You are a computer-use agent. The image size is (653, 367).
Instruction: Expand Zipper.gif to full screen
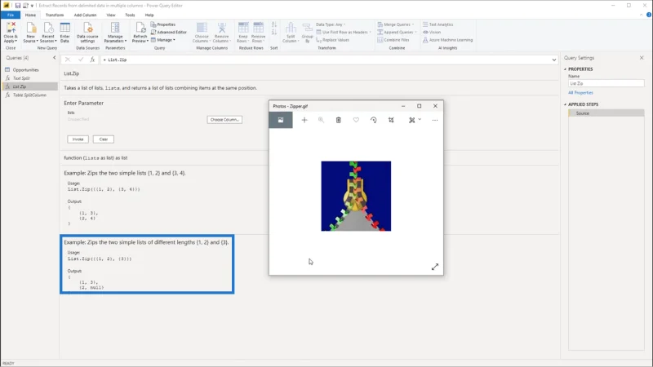tap(435, 267)
